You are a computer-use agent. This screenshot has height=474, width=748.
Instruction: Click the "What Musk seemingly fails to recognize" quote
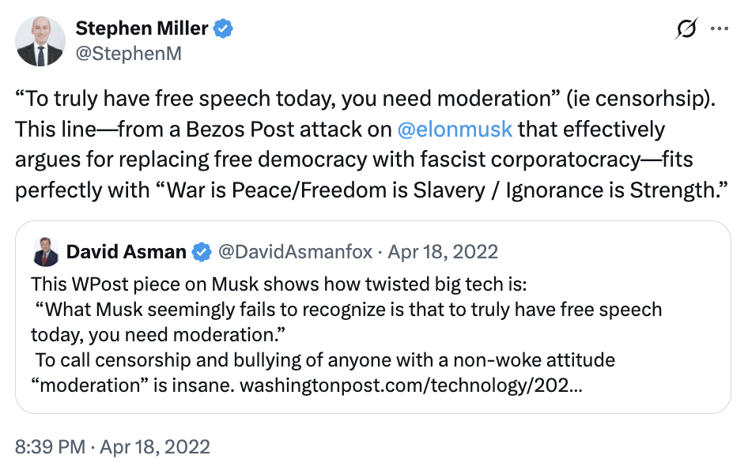(x=346, y=310)
